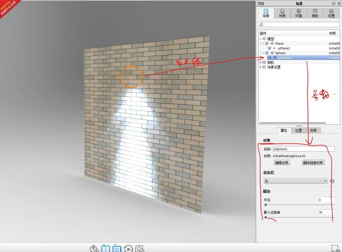
Task: Open the 环境 tab
Action: pyautogui.click(x=298, y=13)
